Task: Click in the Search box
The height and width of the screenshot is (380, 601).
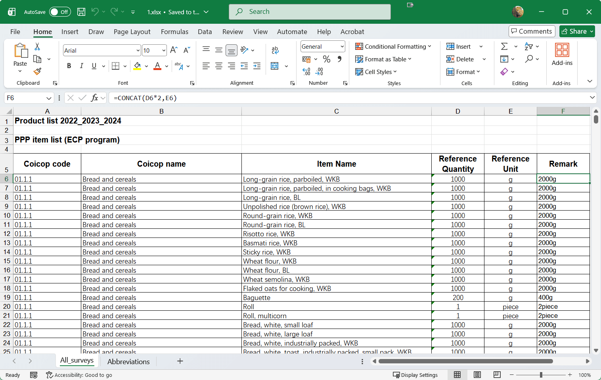Action: coord(309,12)
